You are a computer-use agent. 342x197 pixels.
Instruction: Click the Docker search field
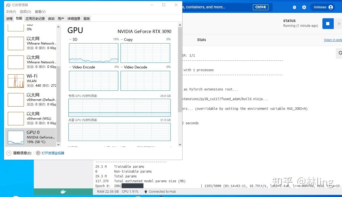[x=227, y=7]
